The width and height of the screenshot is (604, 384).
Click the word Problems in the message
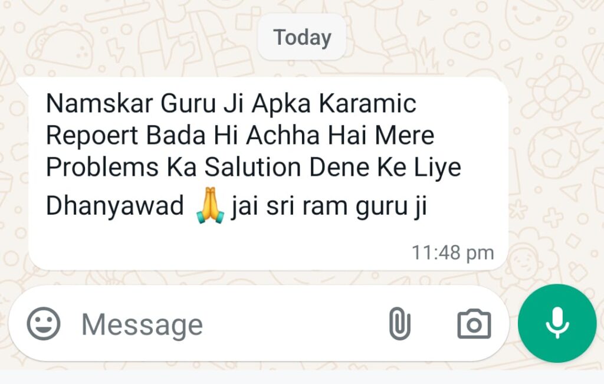[x=102, y=167]
